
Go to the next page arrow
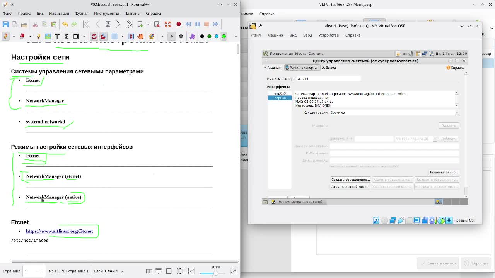[118, 24]
